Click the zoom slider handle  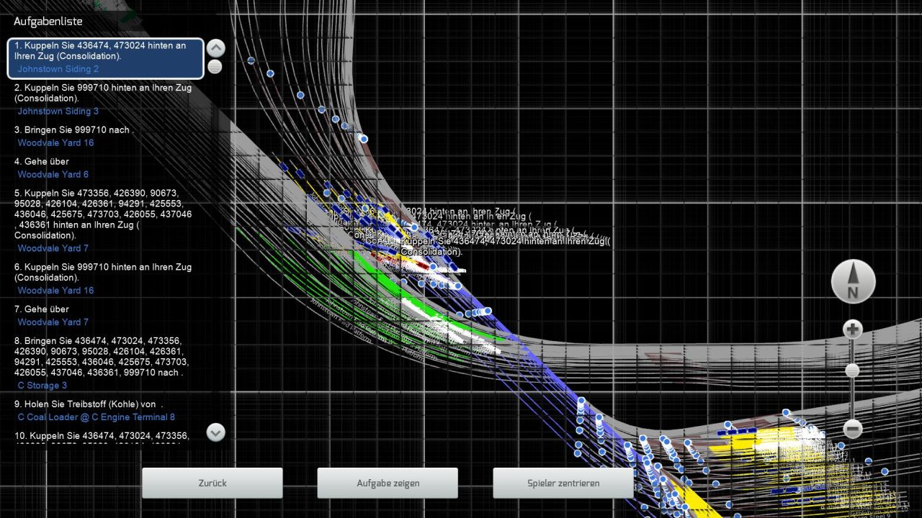(853, 371)
